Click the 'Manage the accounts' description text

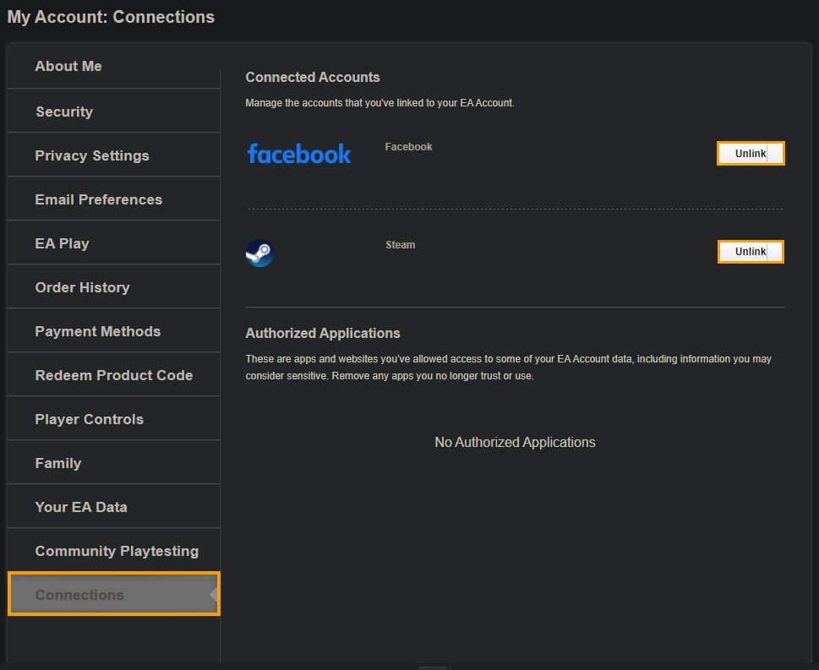coord(379,103)
